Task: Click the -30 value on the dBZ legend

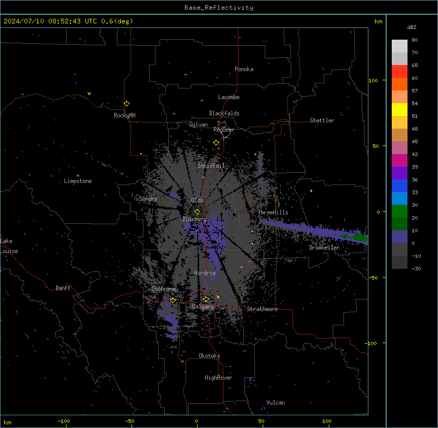Action: (x=416, y=268)
